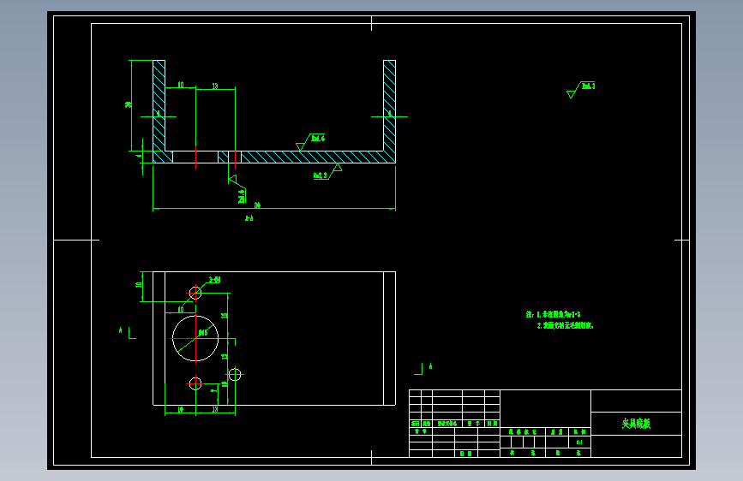Pick the horizontal Ra1.6 symbol on the inner floor
The height and width of the screenshot is (481, 743).
310,142
